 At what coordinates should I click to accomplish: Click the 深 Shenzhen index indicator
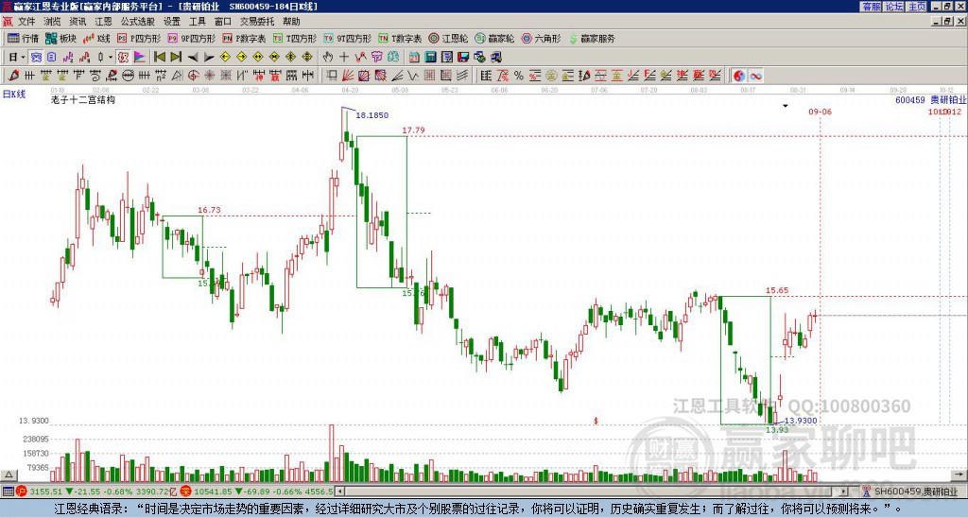pyautogui.click(x=186, y=492)
